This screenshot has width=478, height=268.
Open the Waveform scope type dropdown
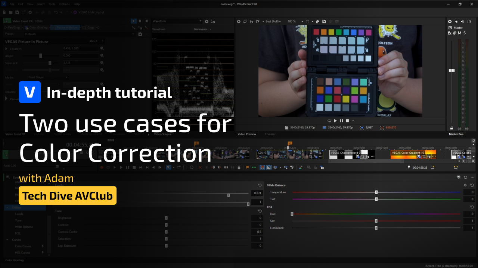[177, 22]
